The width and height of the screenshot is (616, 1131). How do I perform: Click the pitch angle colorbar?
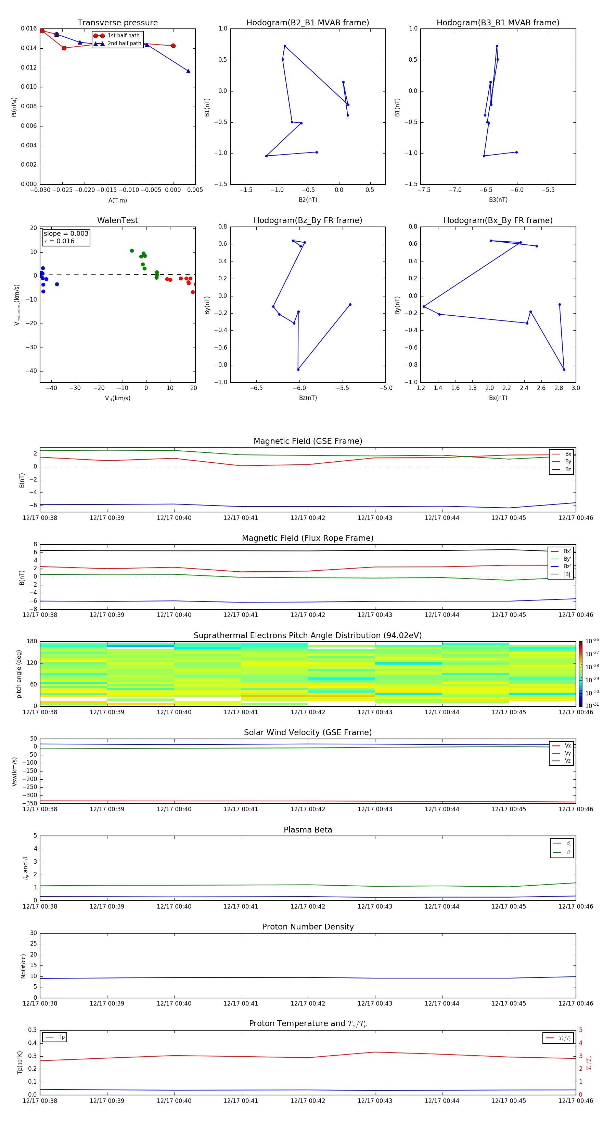pyautogui.click(x=580, y=673)
